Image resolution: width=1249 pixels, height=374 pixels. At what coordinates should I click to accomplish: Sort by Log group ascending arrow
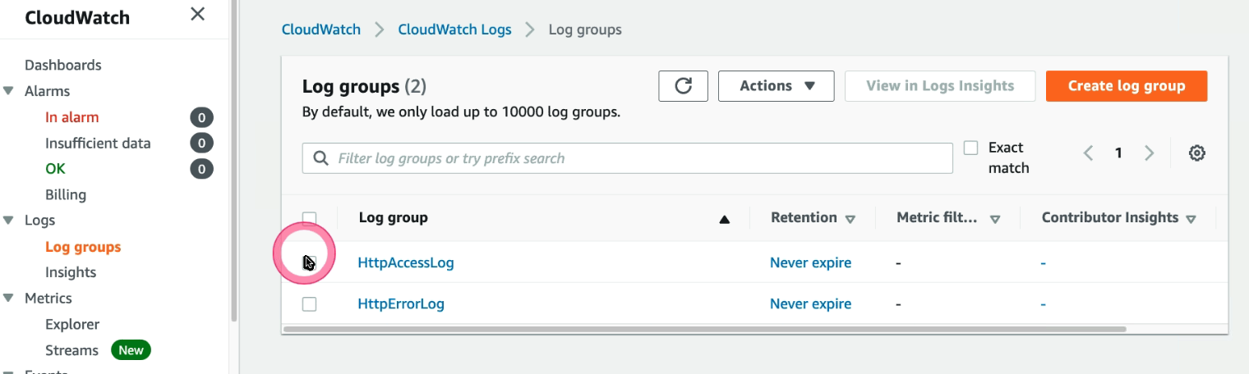724,219
